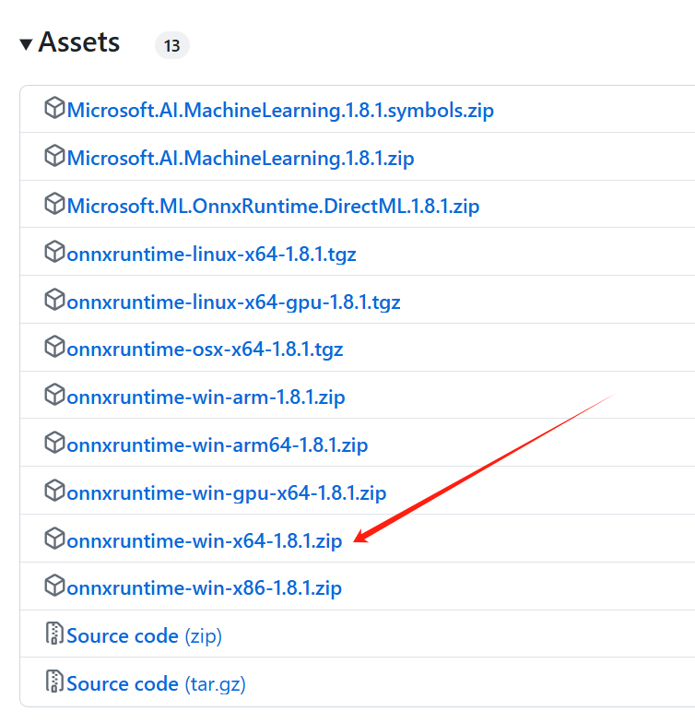Viewport: 695px width, 723px height.
Task: Click the package icon beside onnxruntime-win-arm64-1.8.1.zip
Action: [54, 444]
